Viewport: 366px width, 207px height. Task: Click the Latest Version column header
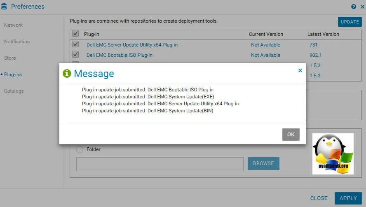pos(323,34)
